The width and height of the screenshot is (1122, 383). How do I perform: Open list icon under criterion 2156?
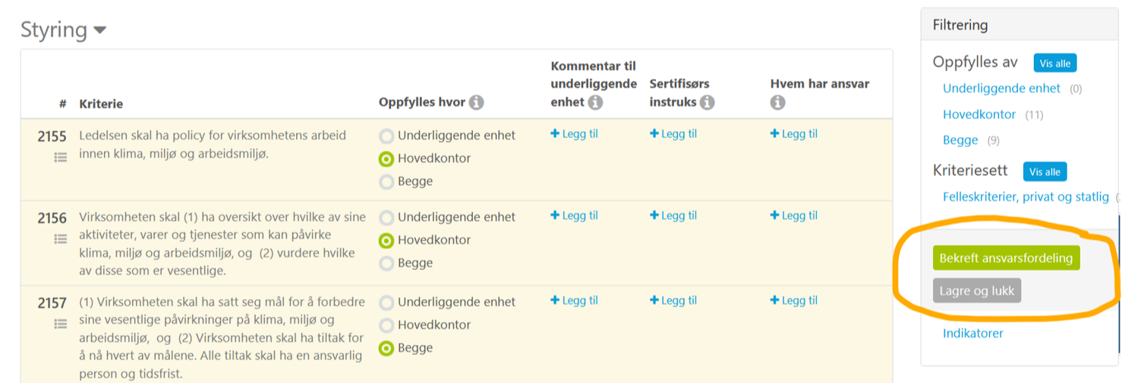(x=61, y=239)
